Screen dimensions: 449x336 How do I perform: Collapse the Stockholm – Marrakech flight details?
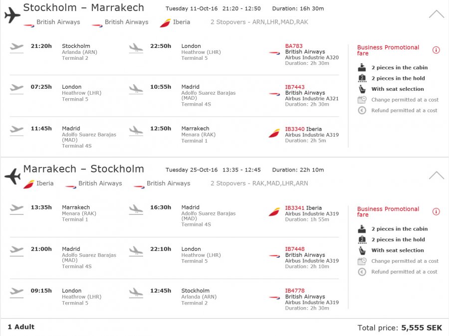coord(437,14)
